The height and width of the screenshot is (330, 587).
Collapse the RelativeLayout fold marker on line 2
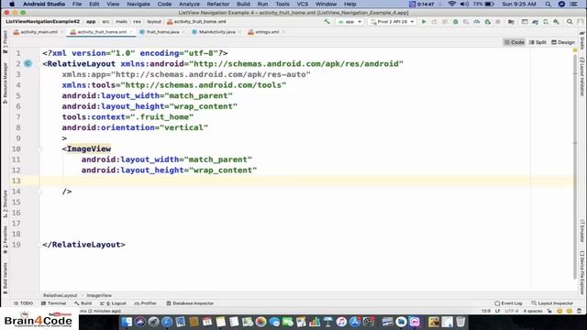tap(39, 64)
